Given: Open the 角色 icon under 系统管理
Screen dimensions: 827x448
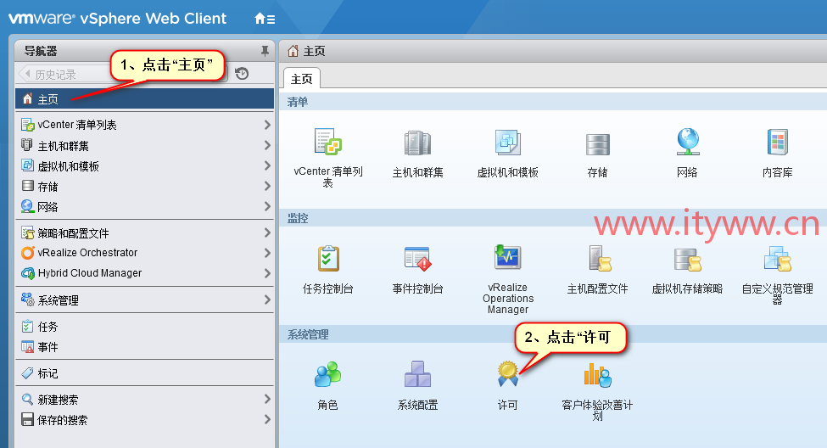Looking at the screenshot, I should click(328, 374).
